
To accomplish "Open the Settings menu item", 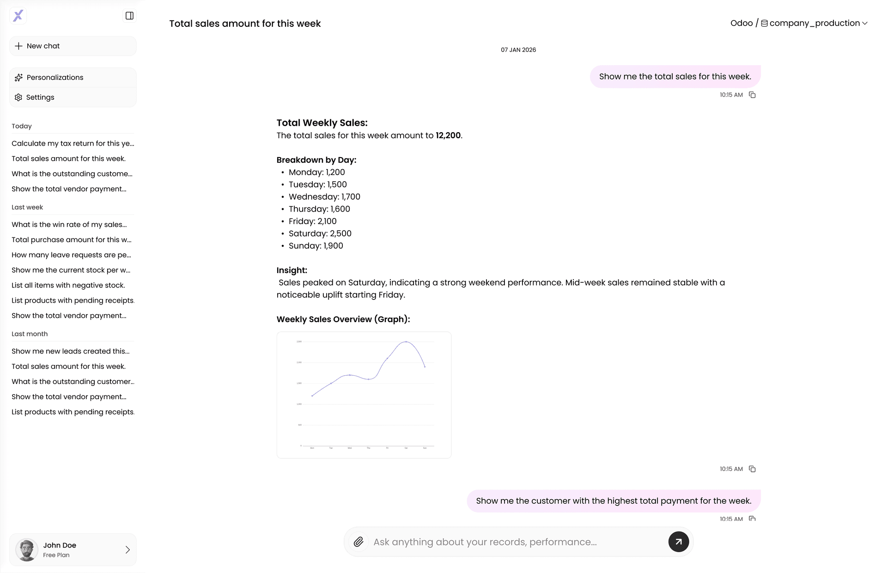I will coord(73,98).
